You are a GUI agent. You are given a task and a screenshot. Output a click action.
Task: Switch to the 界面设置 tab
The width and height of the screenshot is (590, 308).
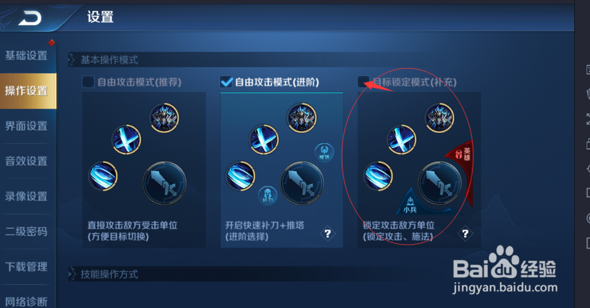[28, 126]
